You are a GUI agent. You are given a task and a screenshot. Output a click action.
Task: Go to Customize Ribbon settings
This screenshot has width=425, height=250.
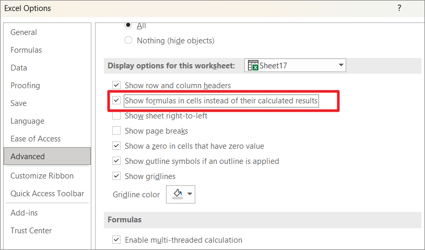click(x=42, y=176)
